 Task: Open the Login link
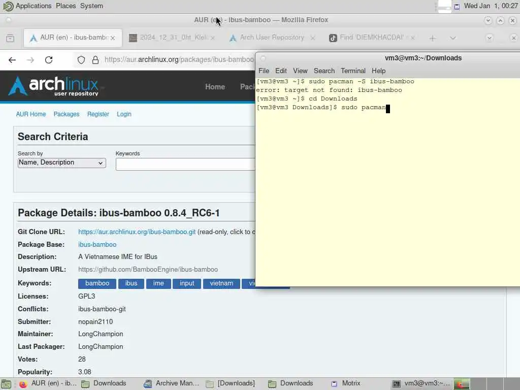pyautogui.click(x=124, y=114)
